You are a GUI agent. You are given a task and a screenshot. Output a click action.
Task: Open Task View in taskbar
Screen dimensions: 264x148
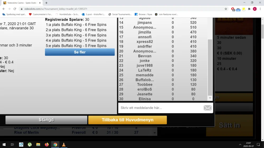pyautogui.click(x=12, y=145)
